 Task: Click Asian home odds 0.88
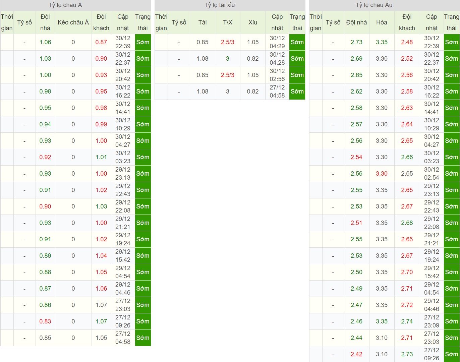tap(45, 272)
